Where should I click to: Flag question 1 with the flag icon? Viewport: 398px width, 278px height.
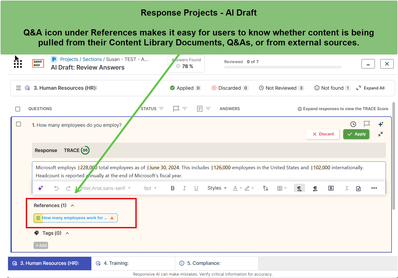367,124
